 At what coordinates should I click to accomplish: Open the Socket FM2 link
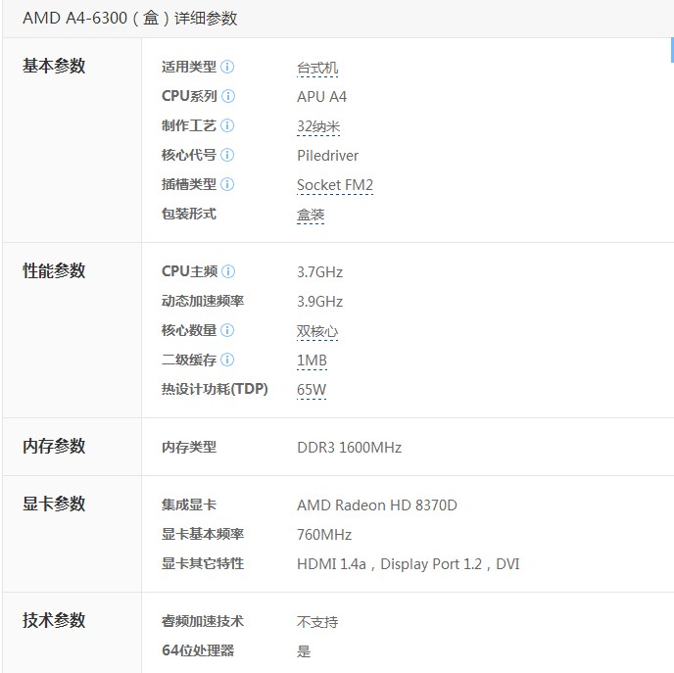pyautogui.click(x=335, y=185)
